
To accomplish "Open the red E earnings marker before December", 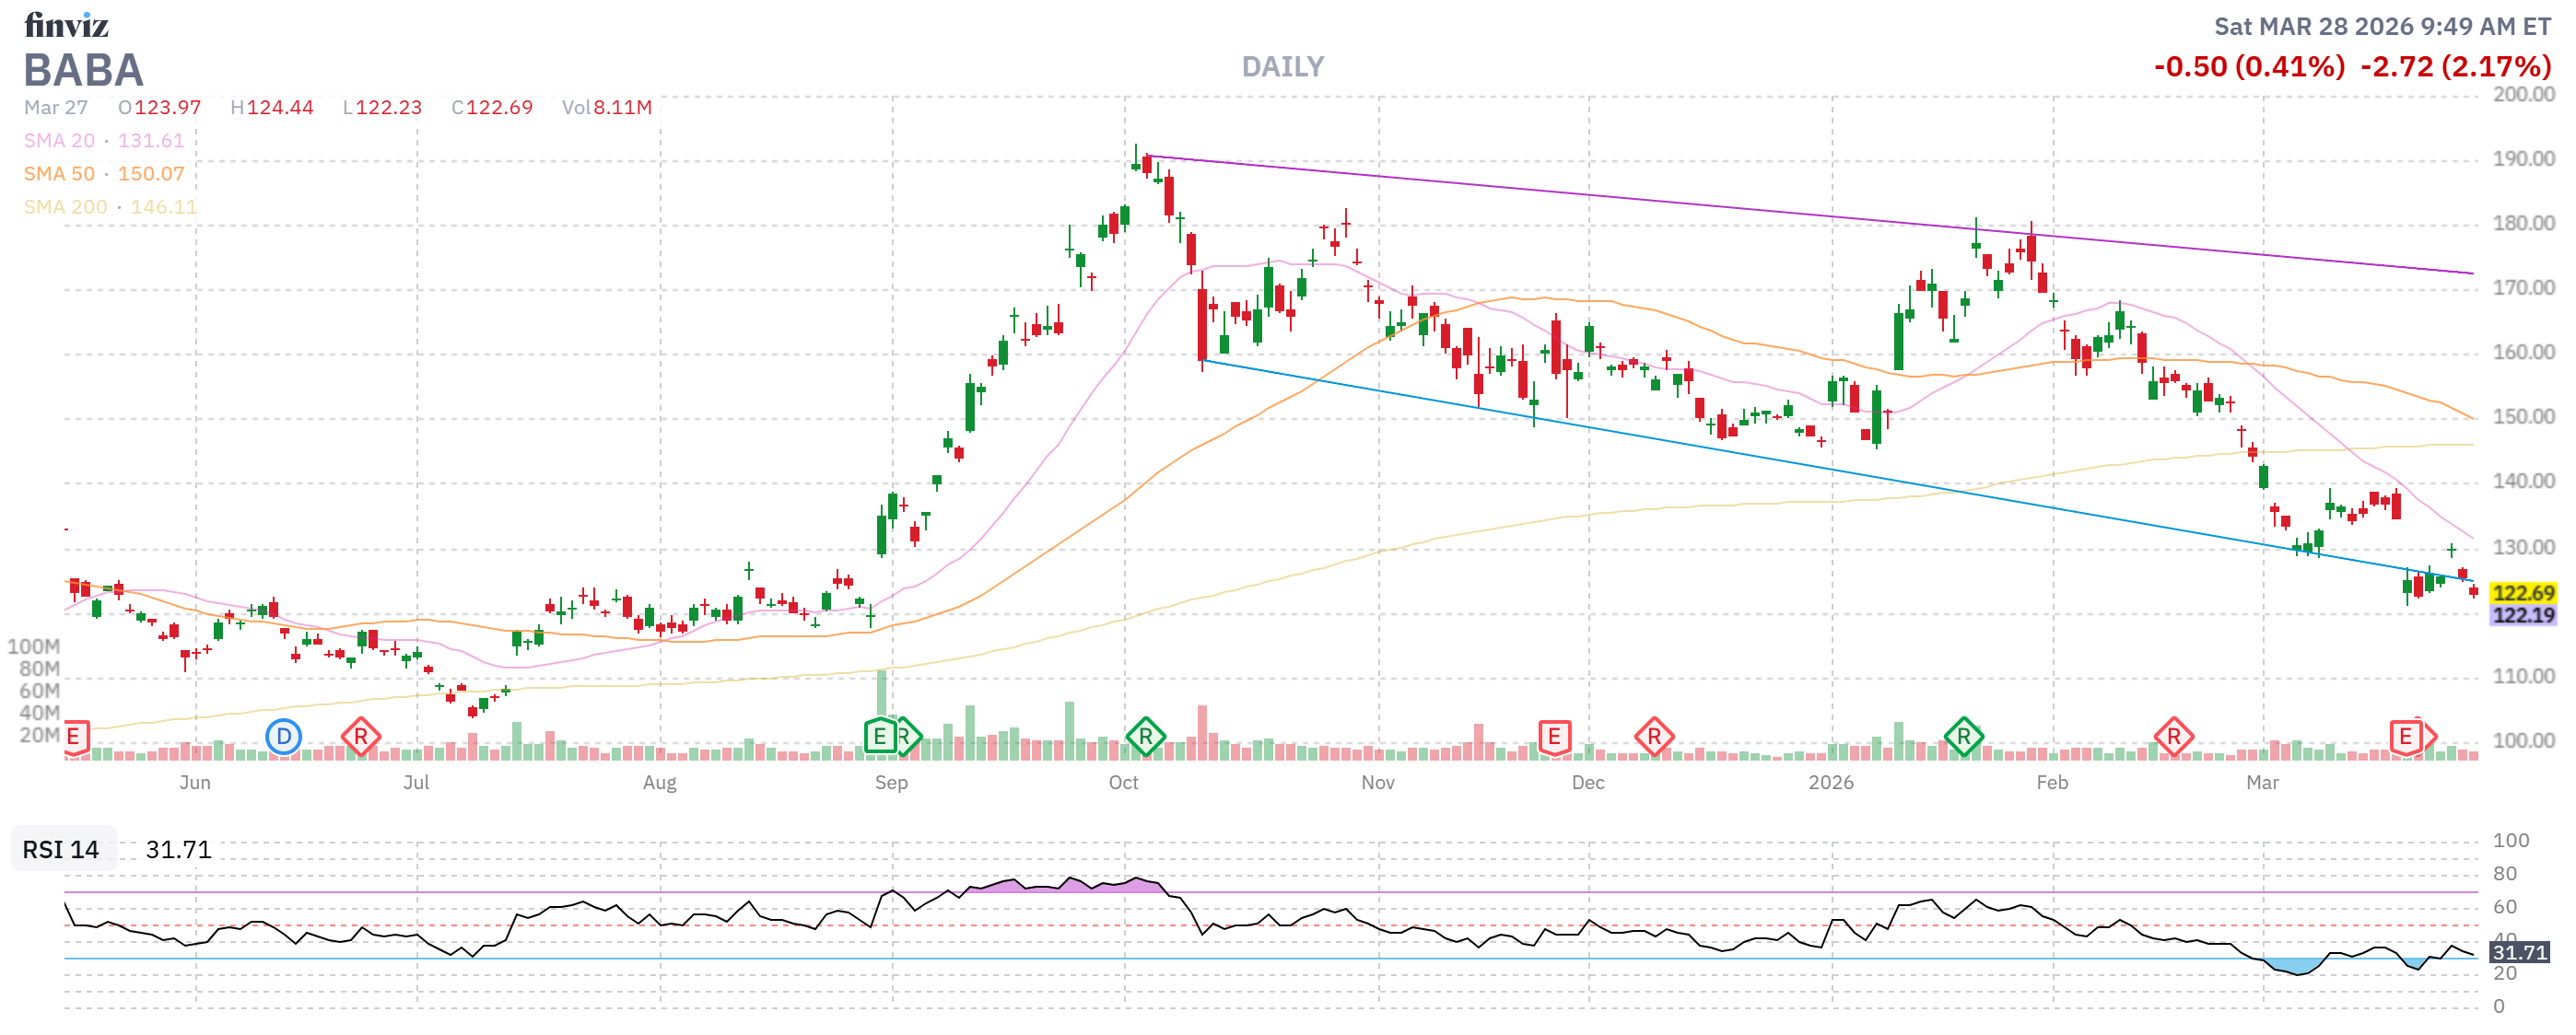I will [x=1554, y=738].
